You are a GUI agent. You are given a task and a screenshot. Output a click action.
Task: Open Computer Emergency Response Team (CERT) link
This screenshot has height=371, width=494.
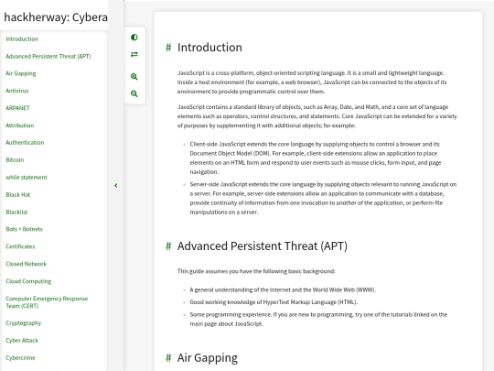(47, 302)
